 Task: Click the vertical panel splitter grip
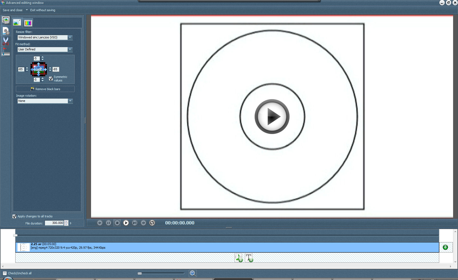[85, 120]
